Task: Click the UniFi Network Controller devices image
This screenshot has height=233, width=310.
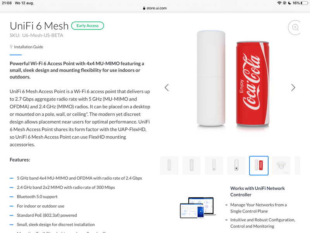Action: click(x=197, y=207)
